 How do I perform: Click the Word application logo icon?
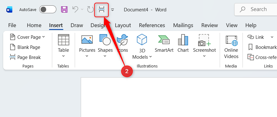9,9
